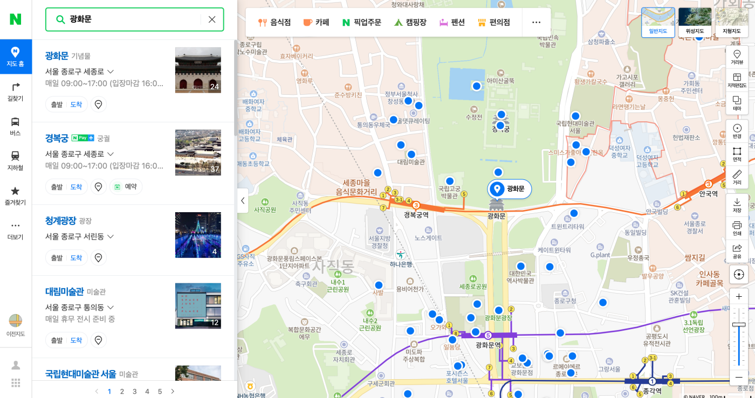Click the 광화문 marker label on map
755x398 pixels.
coord(510,189)
